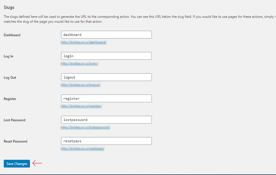Focus the Register slug input box
Viewport: 276px width, 175px height.
click(x=106, y=99)
